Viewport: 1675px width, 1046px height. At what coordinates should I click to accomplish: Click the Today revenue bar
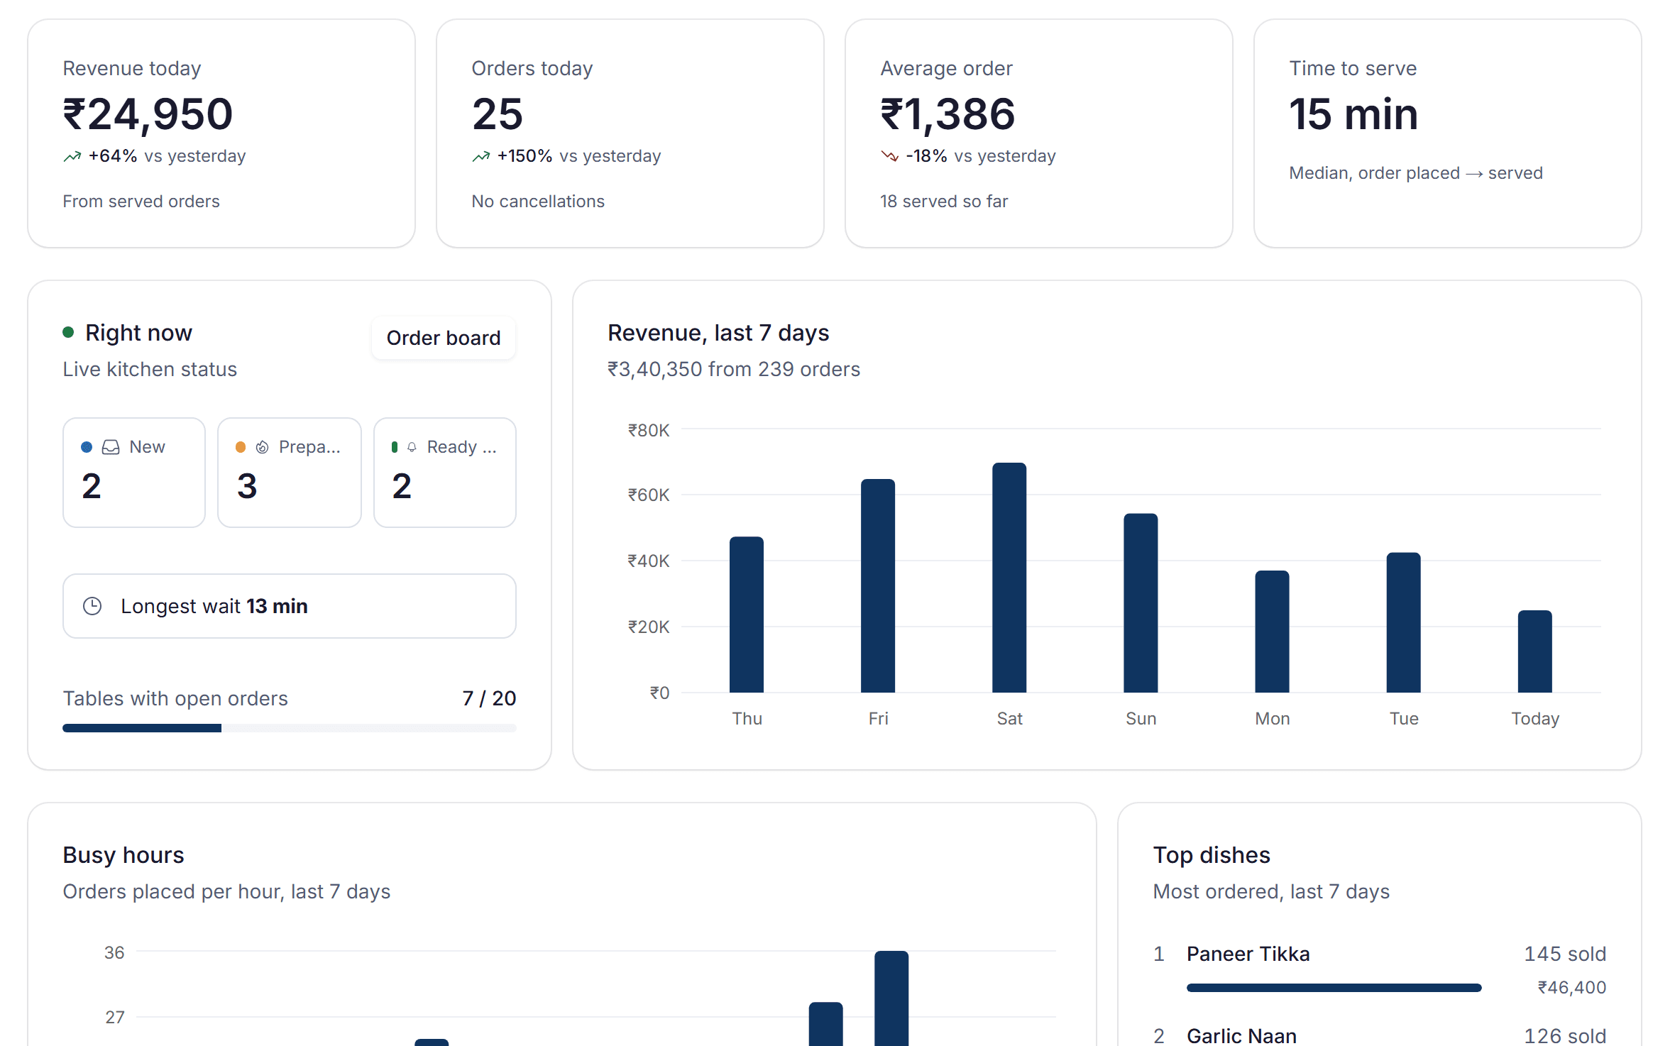coord(1535,651)
